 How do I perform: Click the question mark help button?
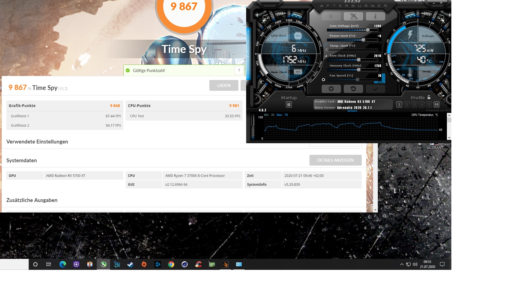point(239,70)
